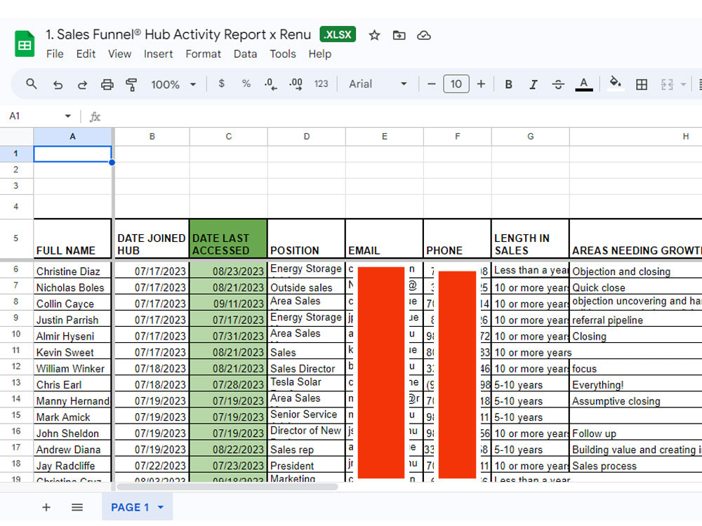Expand the merge cells dropdown arrow

683,84
